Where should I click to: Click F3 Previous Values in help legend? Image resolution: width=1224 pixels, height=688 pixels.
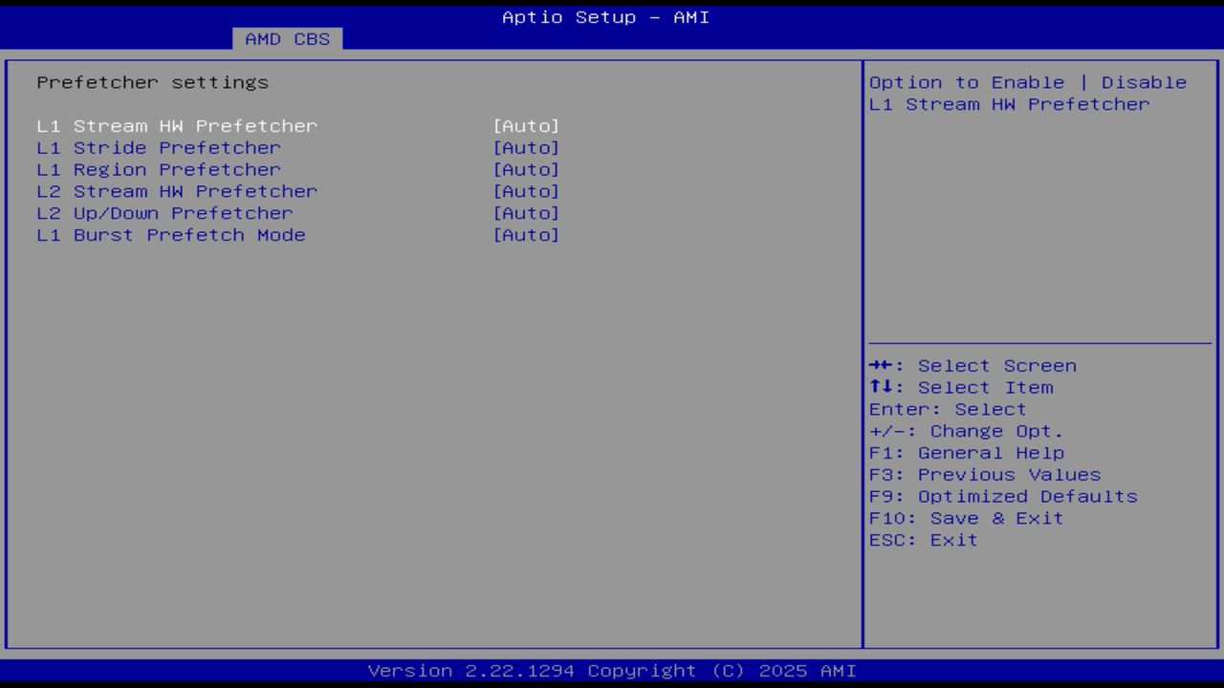point(984,474)
